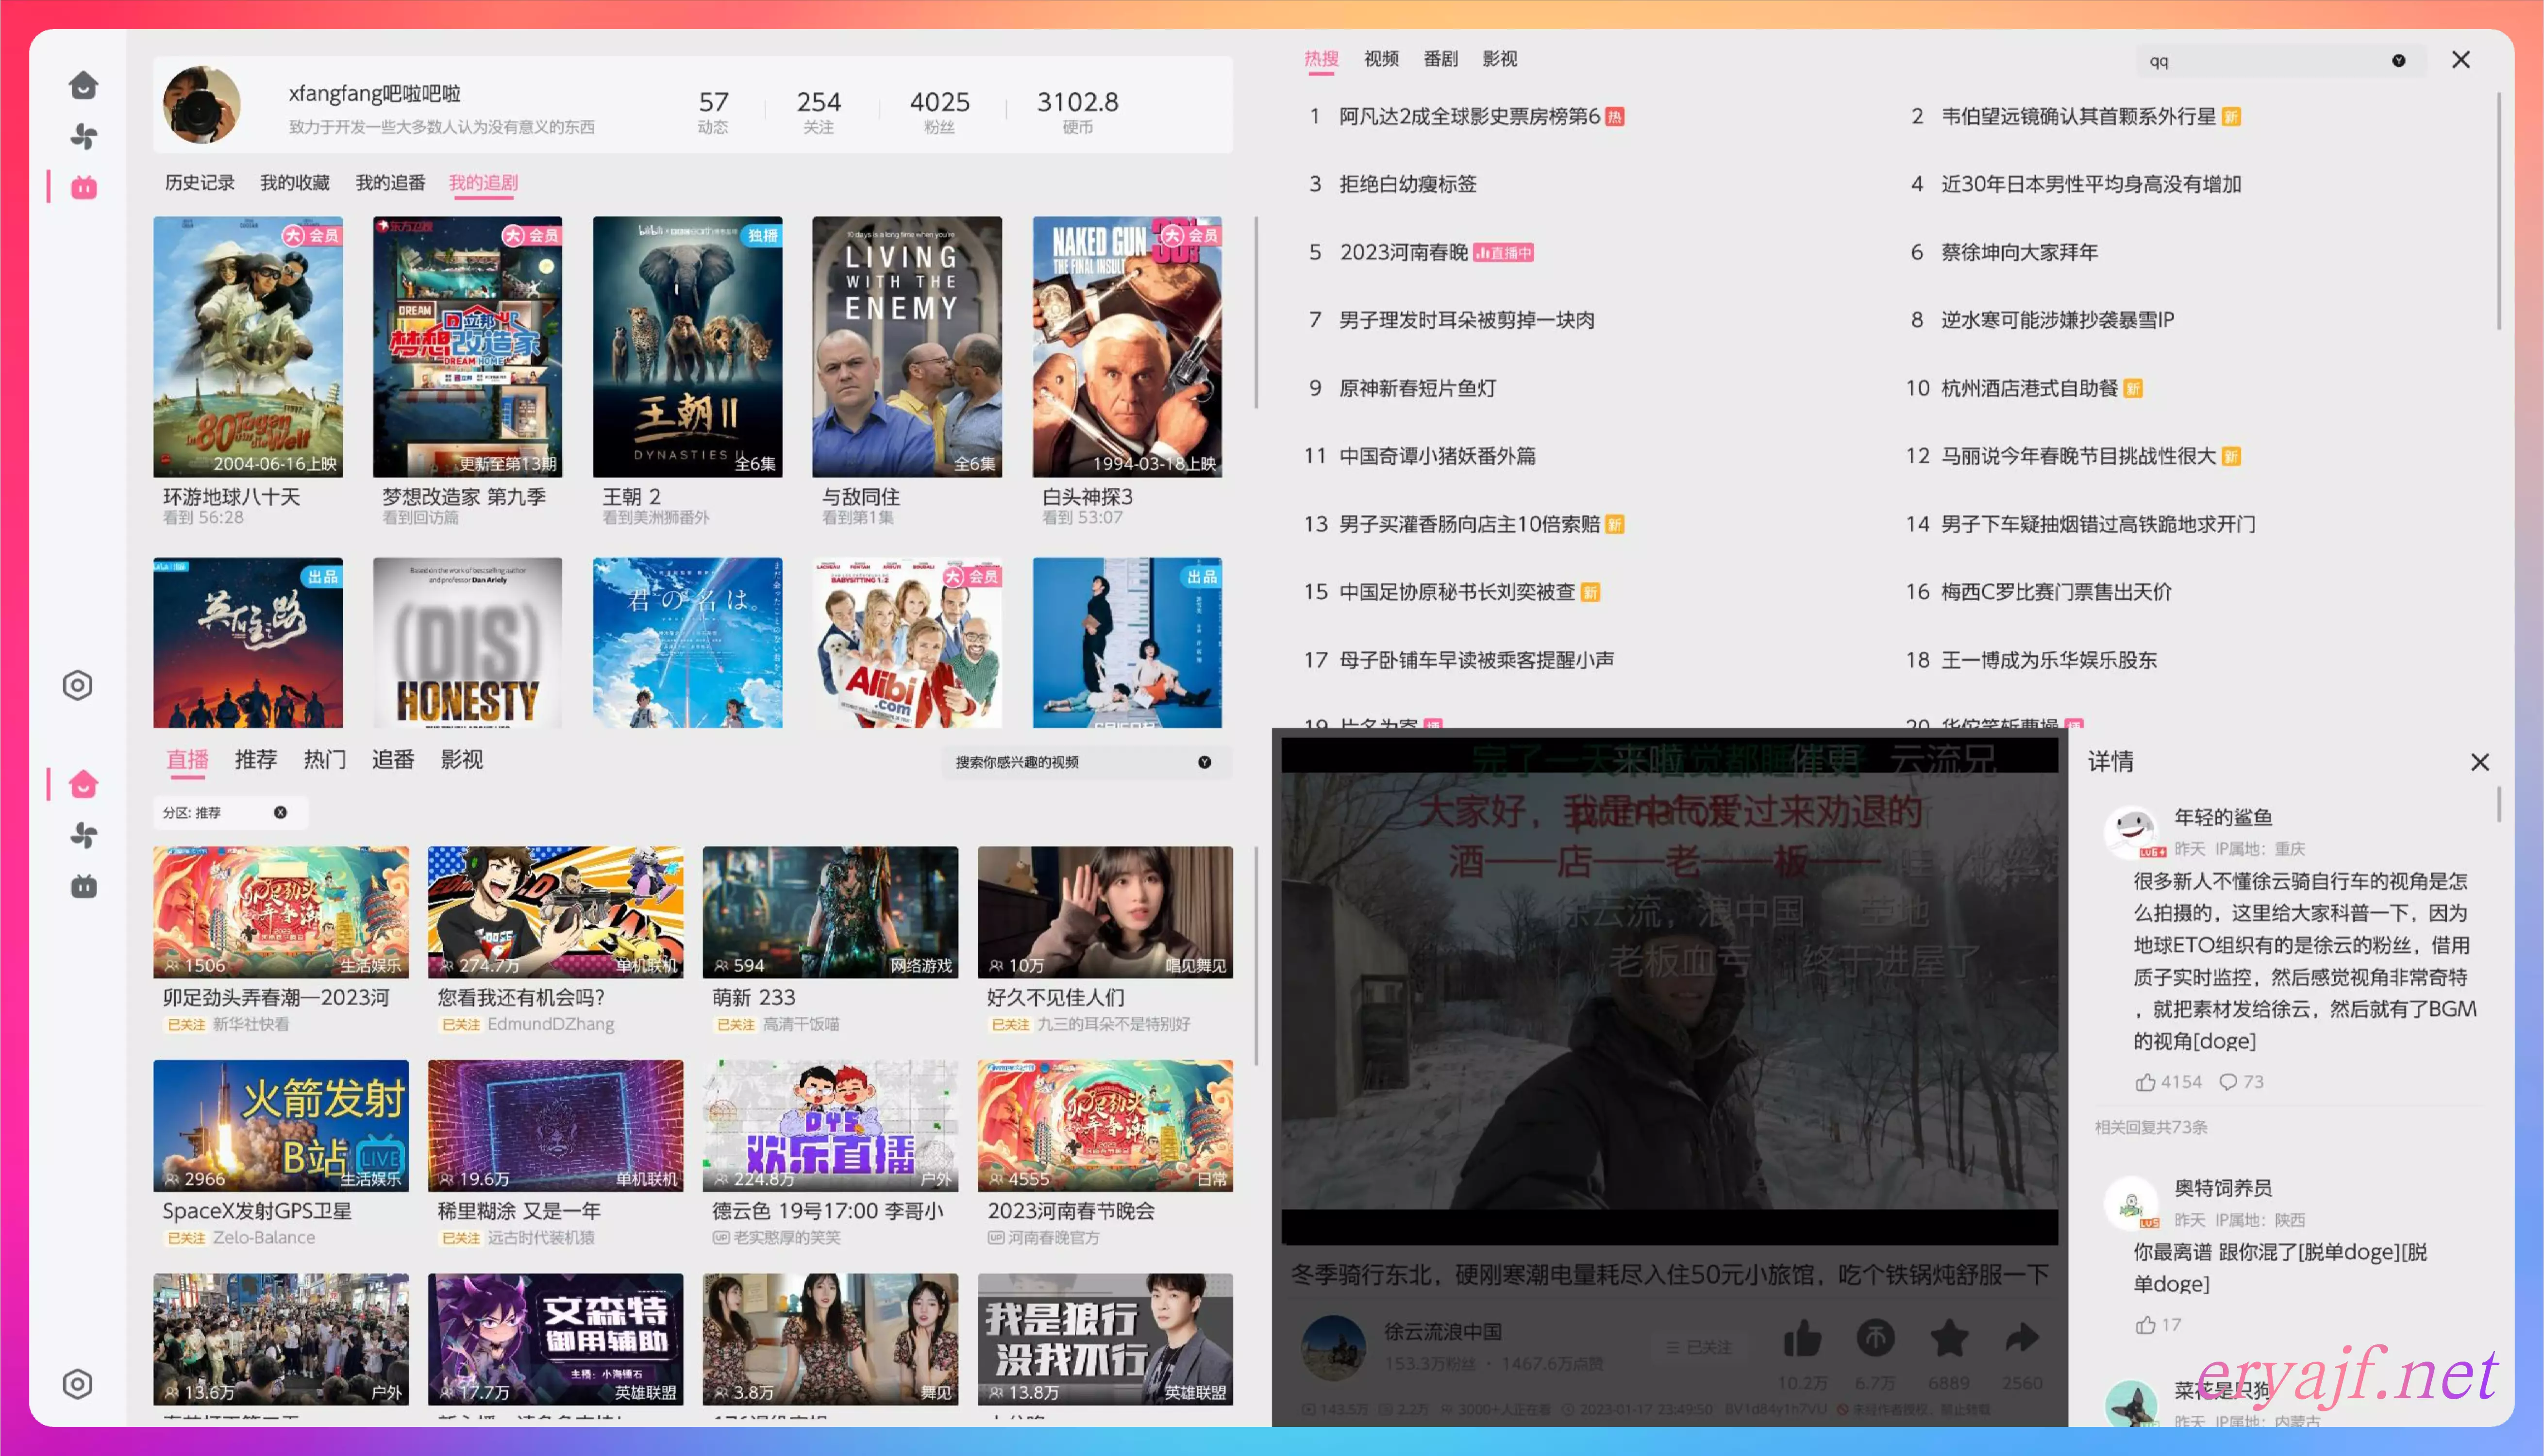Image resolution: width=2544 pixels, height=1456 pixels.
Task: Select 热搜 tab in search panel
Action: coord(1321,59)
